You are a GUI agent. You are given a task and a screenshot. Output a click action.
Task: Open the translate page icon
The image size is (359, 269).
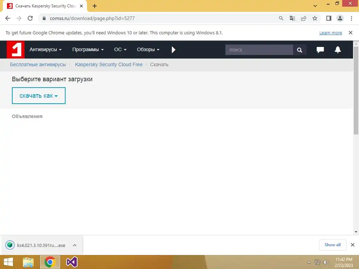(292, 18)
